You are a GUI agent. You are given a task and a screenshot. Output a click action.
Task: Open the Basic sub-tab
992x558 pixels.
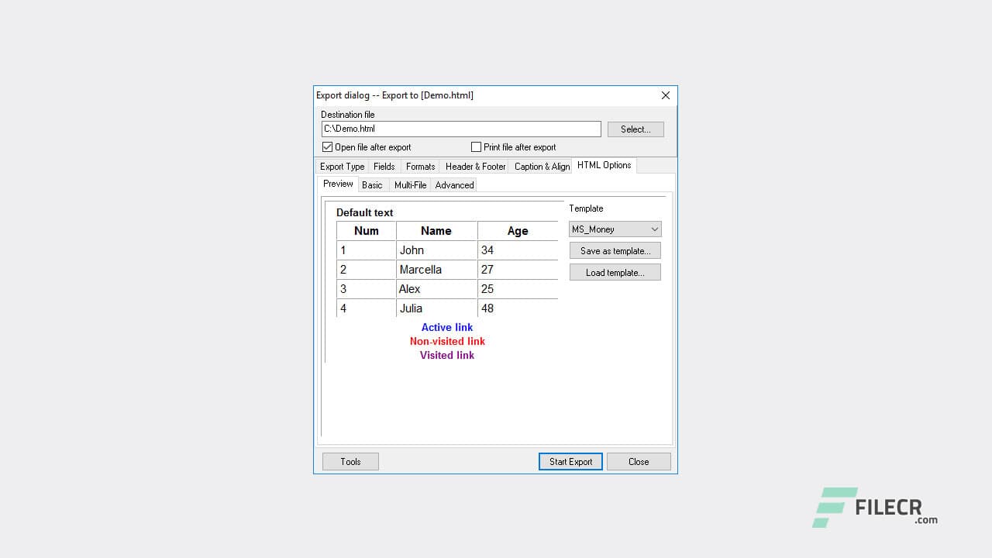373,184
